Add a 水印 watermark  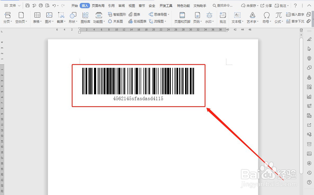pos(209,18)
